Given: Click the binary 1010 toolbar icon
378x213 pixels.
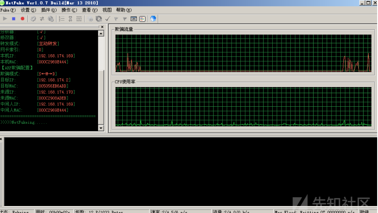Looking at the screenshot, I should [79, 19].
